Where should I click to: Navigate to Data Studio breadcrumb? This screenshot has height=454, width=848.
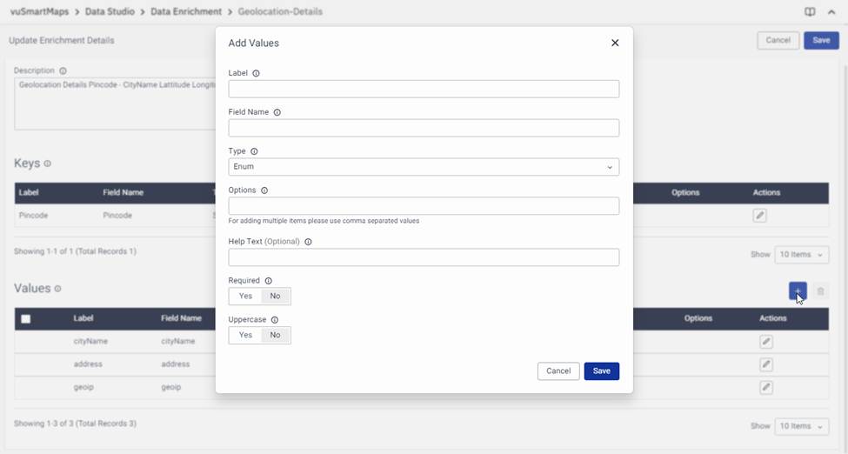(110, 12)
